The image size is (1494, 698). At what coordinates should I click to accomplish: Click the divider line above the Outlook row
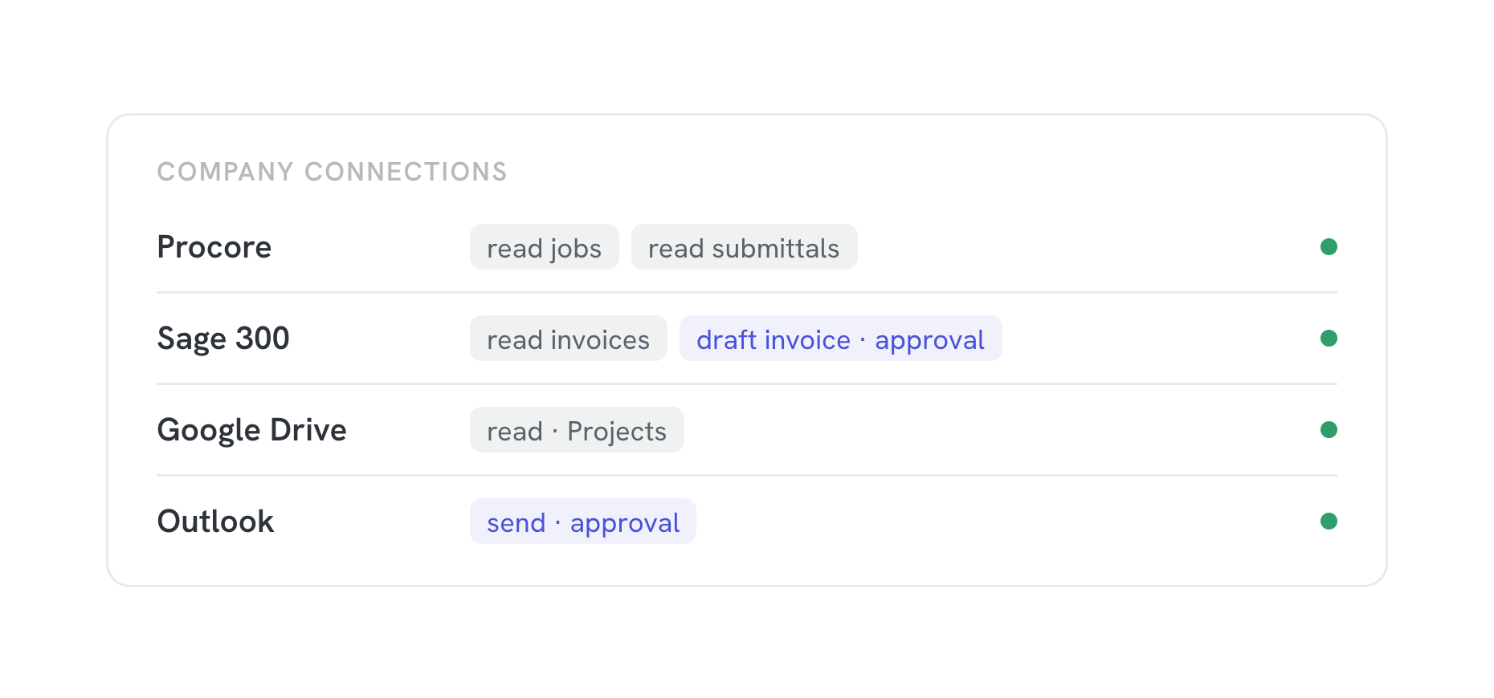(747, 475)
